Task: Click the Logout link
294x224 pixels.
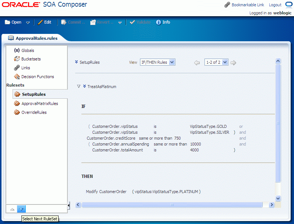Action: point(275,5)
